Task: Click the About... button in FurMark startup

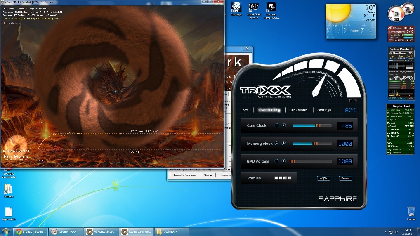Action: tap(208, 175)
